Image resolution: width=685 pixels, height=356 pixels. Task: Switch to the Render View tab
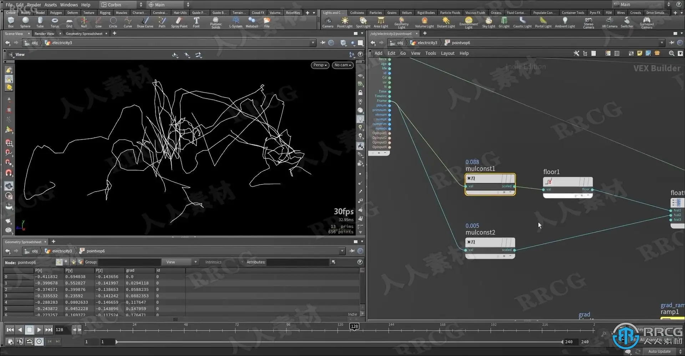44,34
